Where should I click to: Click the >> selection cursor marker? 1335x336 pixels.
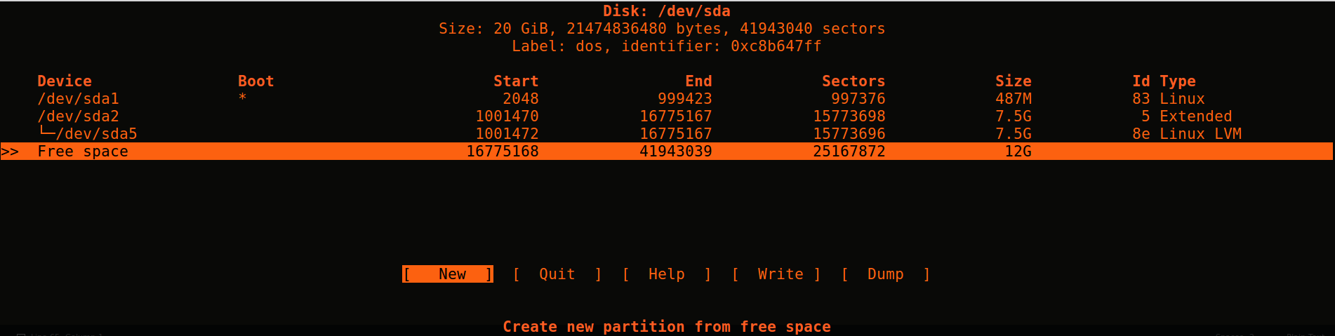click(10, 152)
